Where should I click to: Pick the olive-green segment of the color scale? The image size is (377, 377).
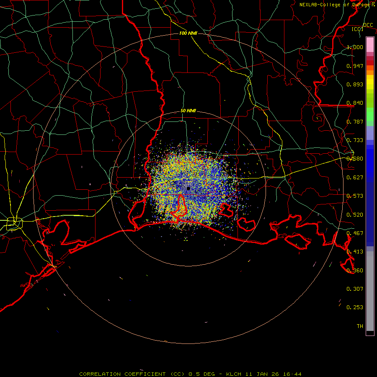370,100
